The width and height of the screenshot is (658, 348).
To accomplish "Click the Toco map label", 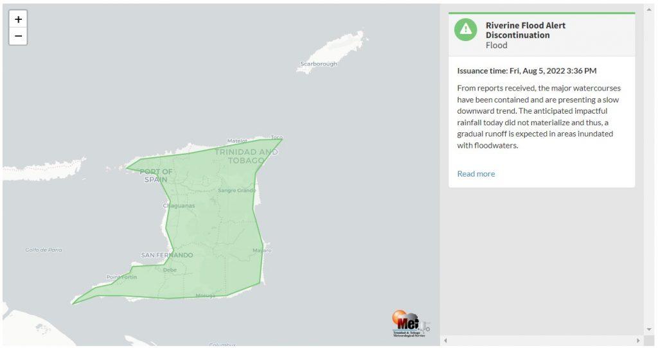I will (276, 137).
